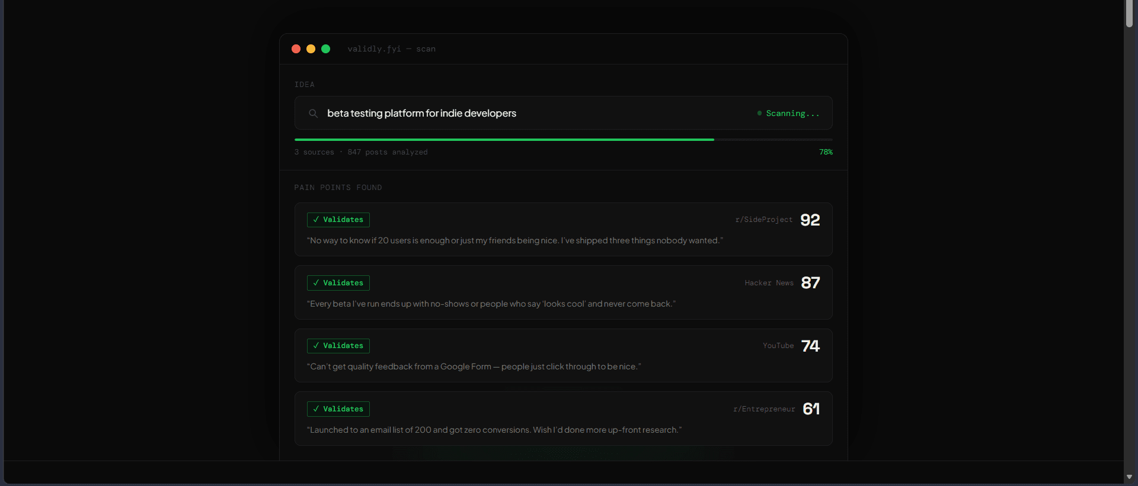
Task: Click the 78% progress value
Action: tap(826, 152)
